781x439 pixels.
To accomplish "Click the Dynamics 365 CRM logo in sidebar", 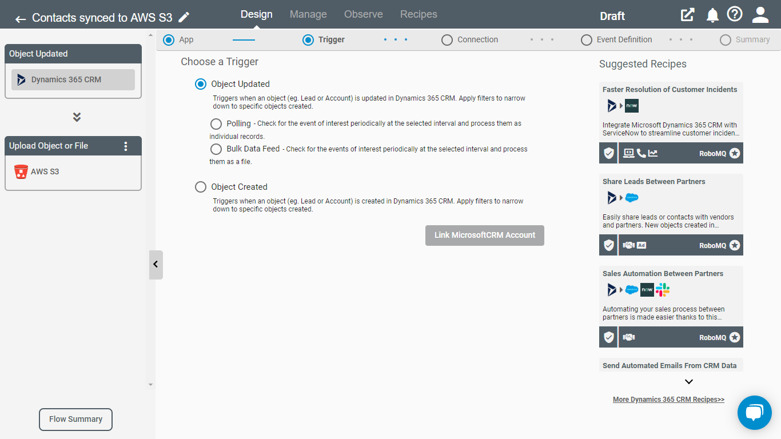I will click(x=21, y=79).
